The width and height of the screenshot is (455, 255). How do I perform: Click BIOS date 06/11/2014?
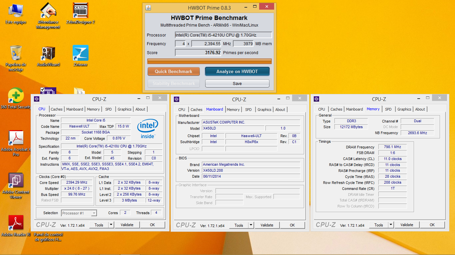click(251, 176)
